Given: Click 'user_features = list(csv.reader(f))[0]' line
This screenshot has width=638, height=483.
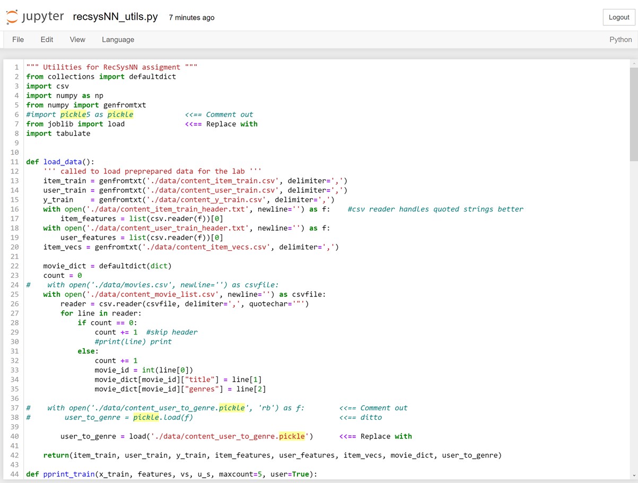Looking at the screenshot, I should coord(142,237).
